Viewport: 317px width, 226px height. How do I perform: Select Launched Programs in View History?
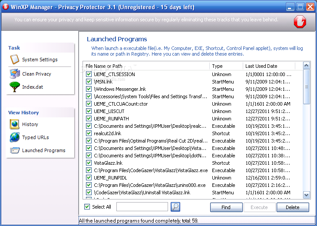point(44,150)
